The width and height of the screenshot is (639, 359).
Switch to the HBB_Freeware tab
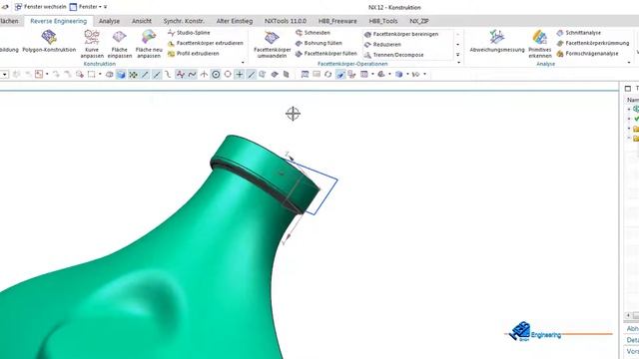(x=337, y=21)
